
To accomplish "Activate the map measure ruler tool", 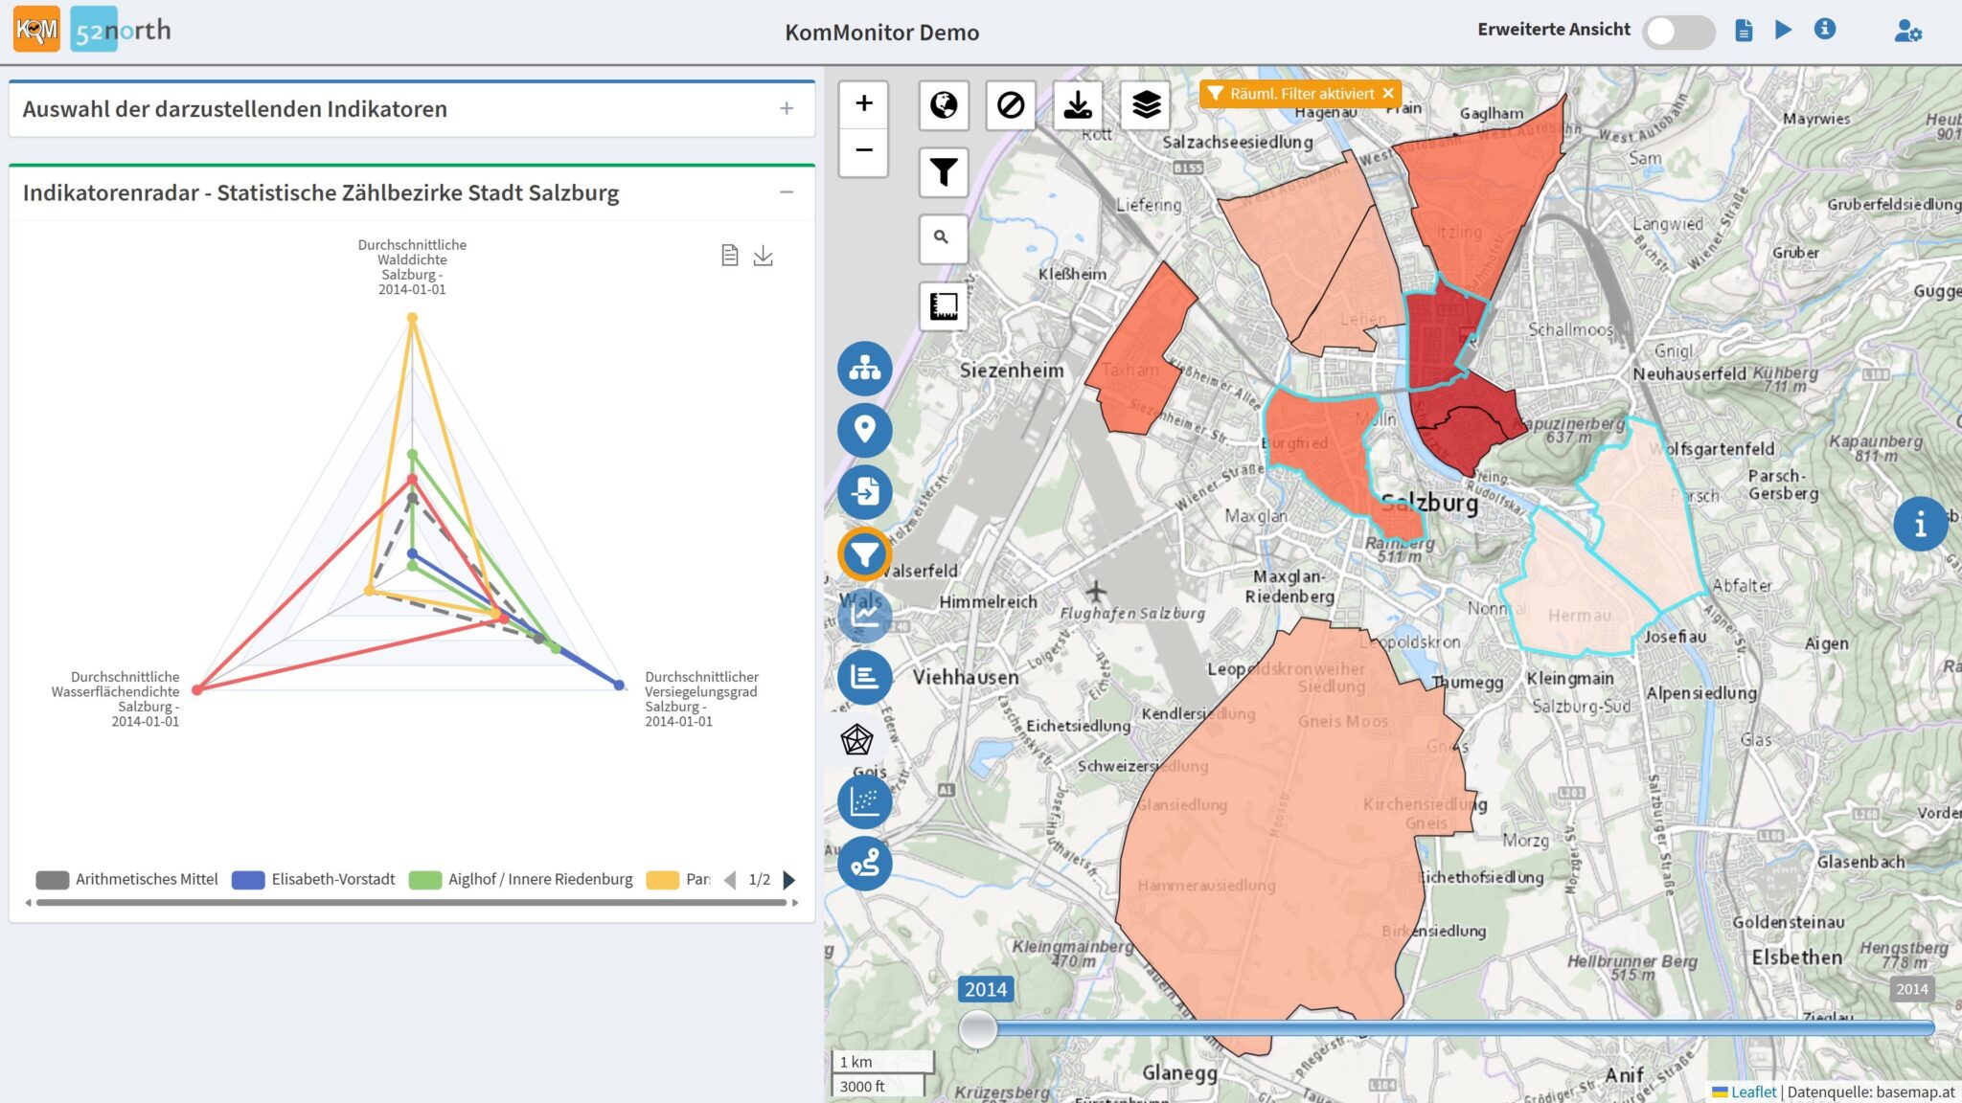I will tap(944, 306).
